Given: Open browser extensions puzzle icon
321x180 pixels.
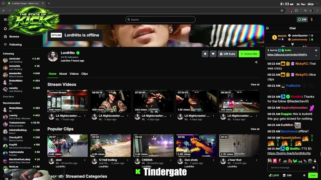Looking at the screenshot, I should [x=296, y=10].
